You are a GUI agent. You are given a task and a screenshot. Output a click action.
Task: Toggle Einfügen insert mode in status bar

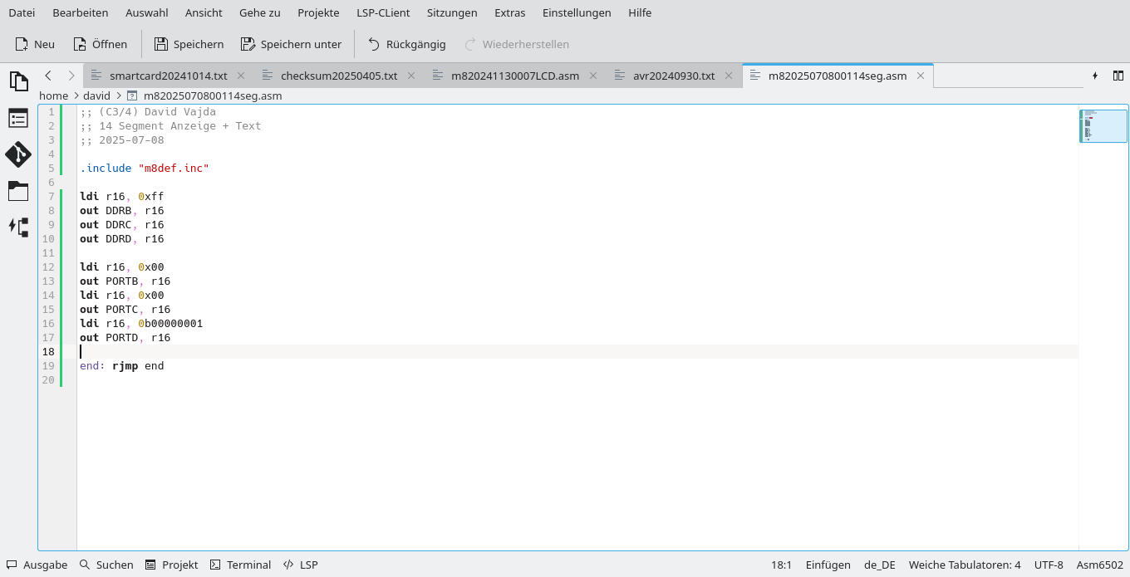tap(828, 565)
